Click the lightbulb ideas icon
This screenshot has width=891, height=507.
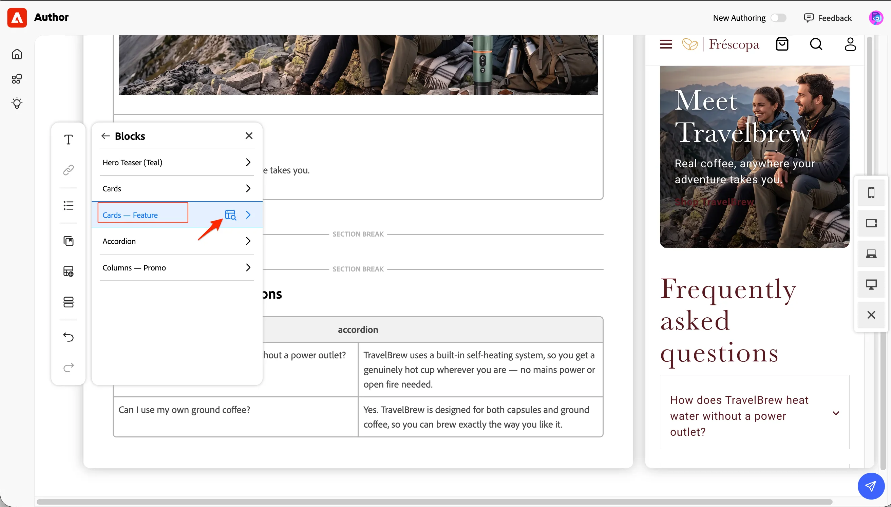point(17,103)
